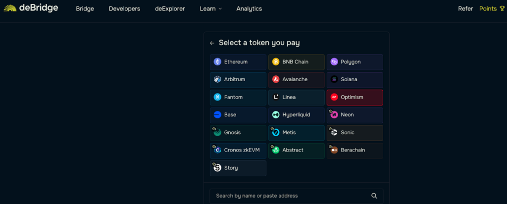Open the Analytics nav item

(250, 9)
